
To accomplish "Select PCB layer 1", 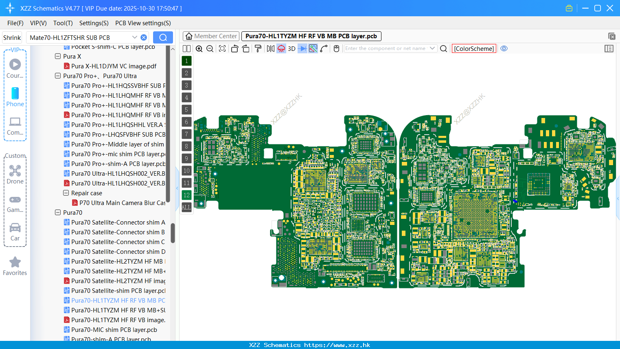I will (186, 61).
